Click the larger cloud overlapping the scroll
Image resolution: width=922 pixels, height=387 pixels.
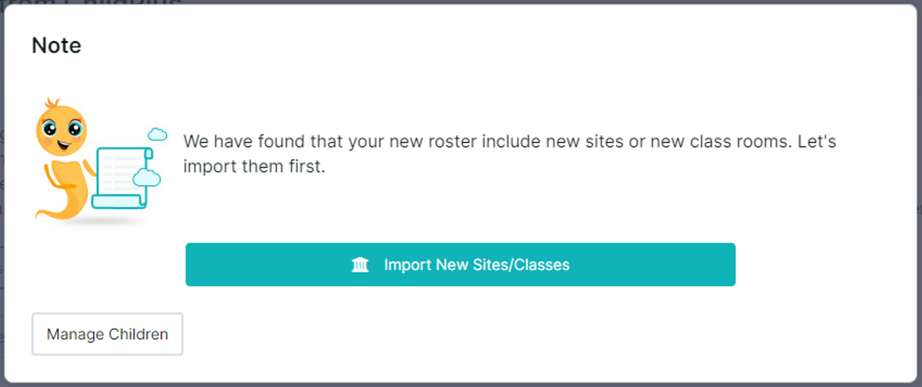tap(146, 177)
